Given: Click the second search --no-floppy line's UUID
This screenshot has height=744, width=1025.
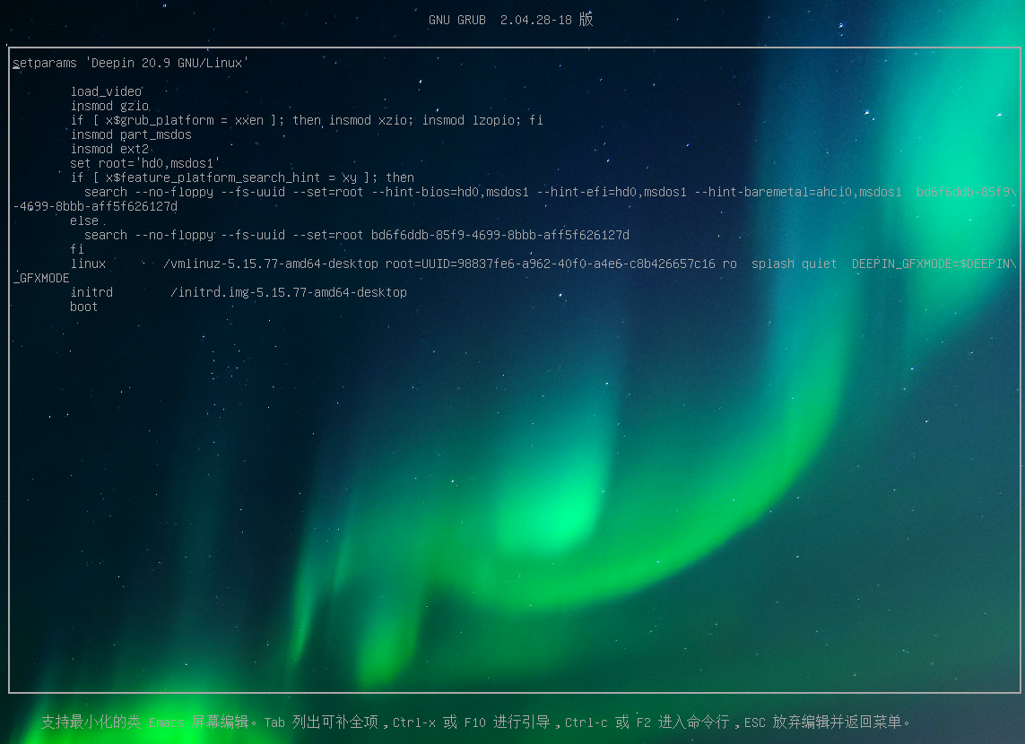Looking at the screenshot, I should pos(500,236).
